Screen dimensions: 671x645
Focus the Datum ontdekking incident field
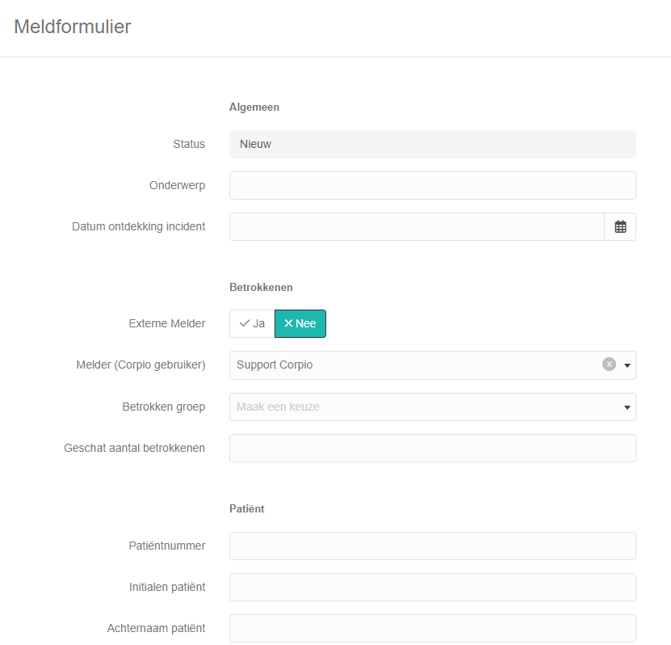tap(417, 226)
